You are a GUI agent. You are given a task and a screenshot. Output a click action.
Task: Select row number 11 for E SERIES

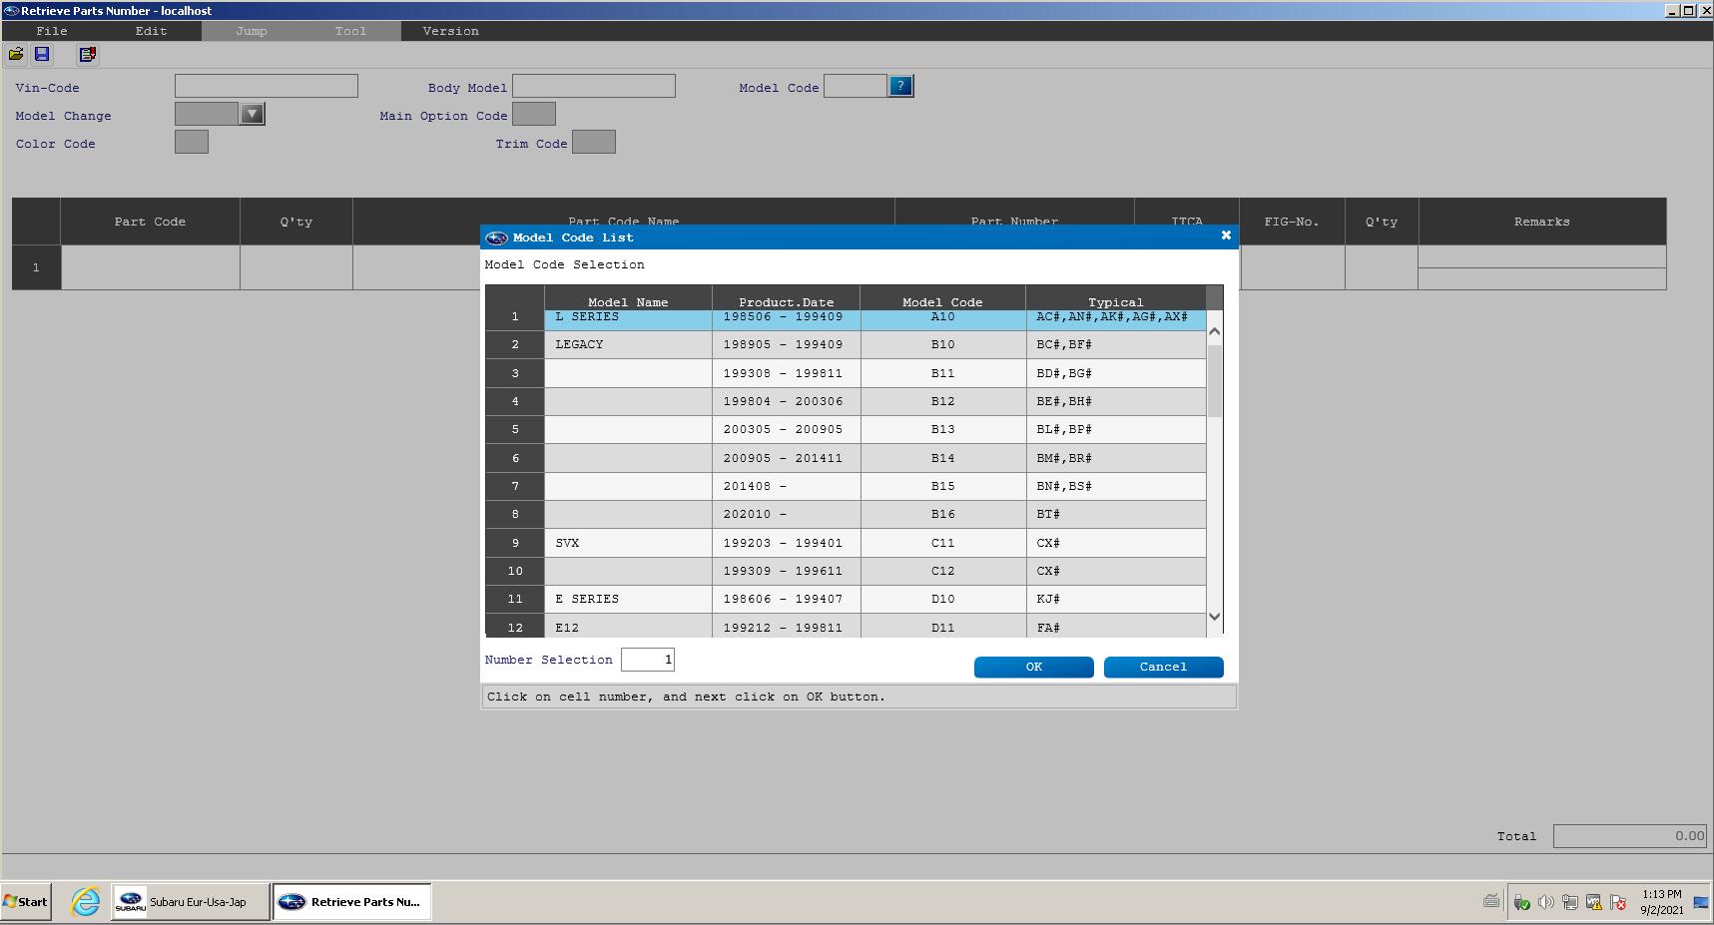tap(515, 599)
